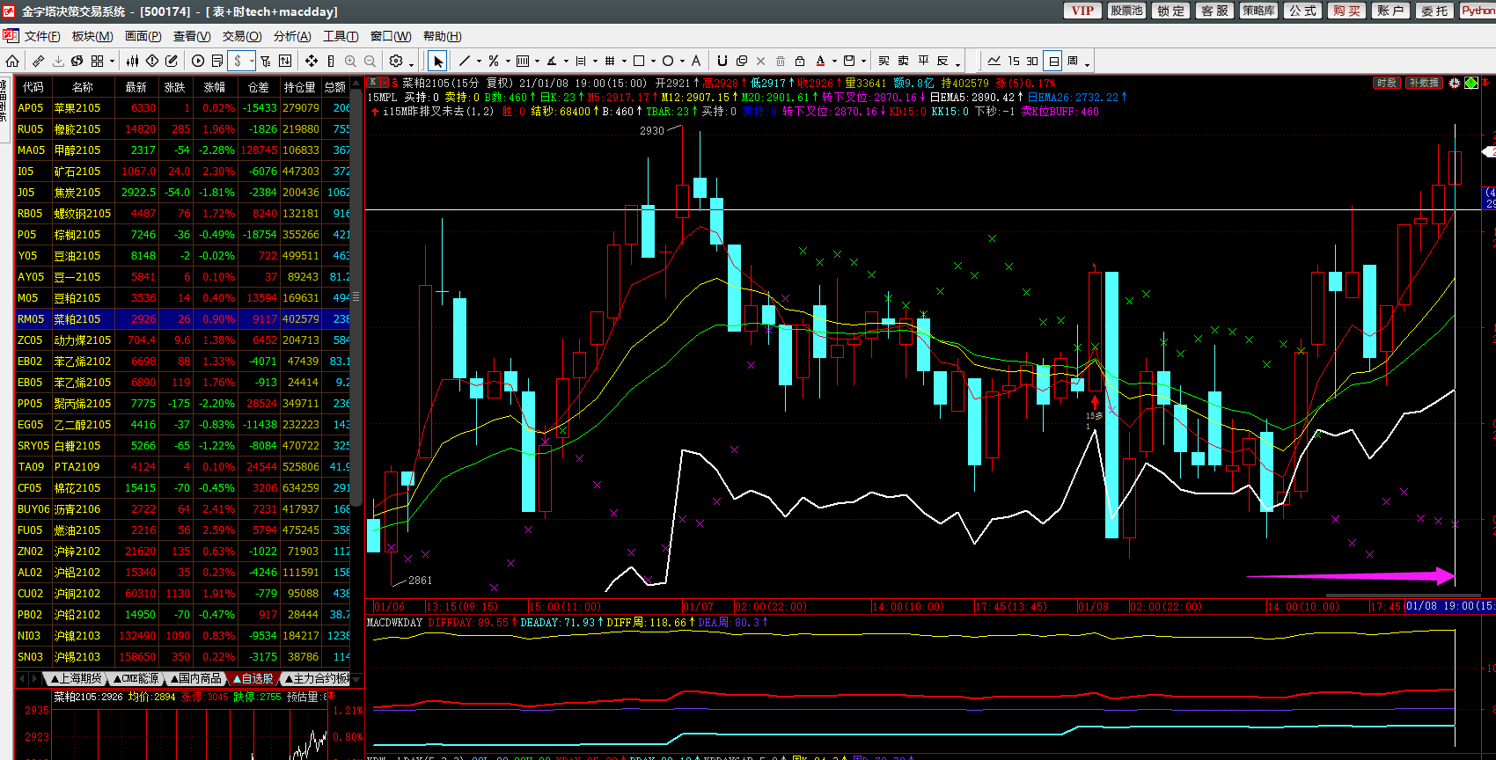
Task: Switch to weekly 周 period
Action: [x=1073, y=61]
